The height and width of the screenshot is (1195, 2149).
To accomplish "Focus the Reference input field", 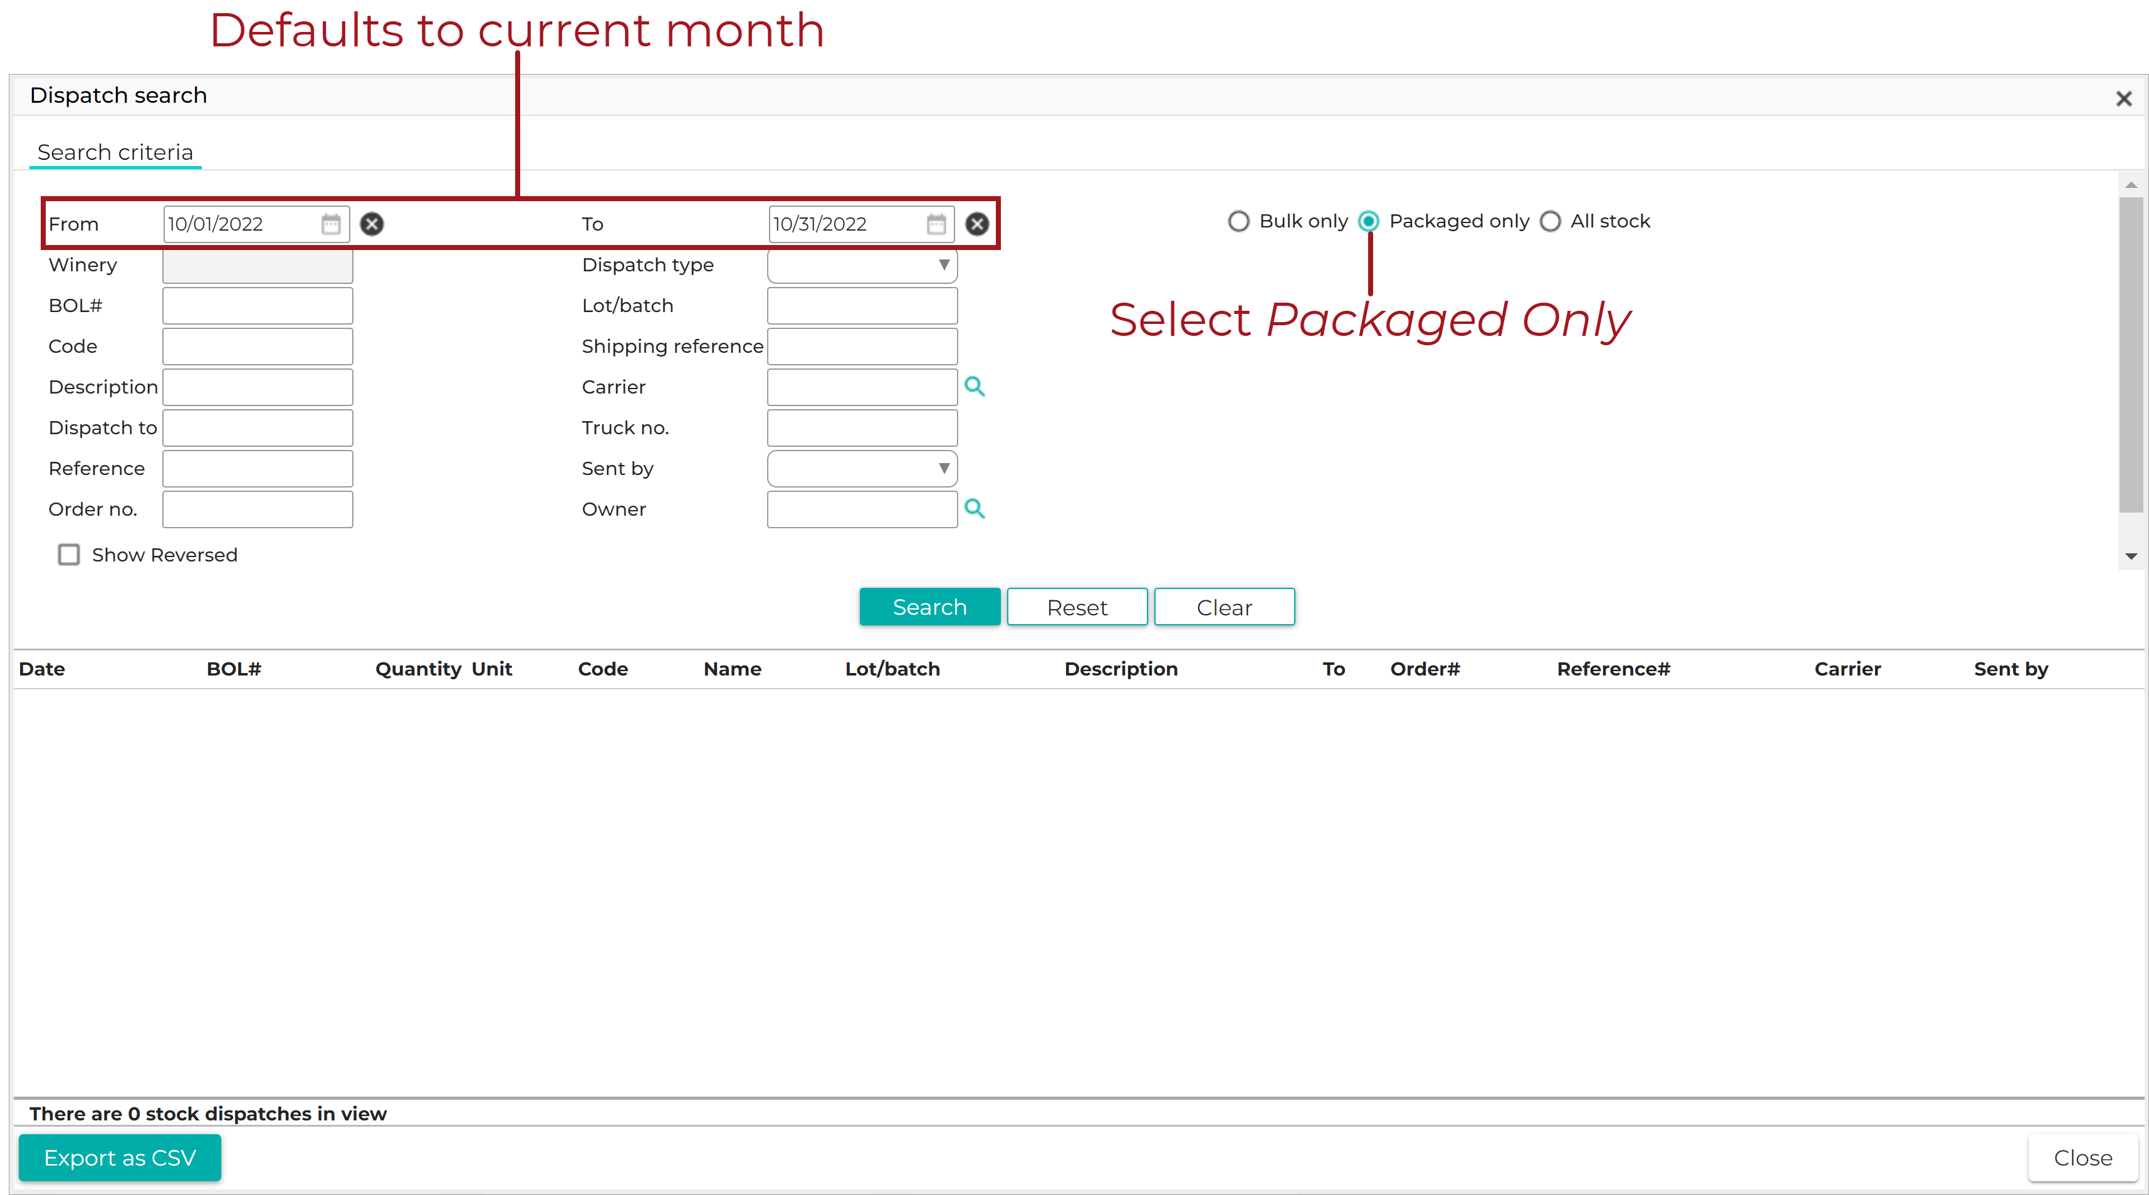I will (258, 469).
